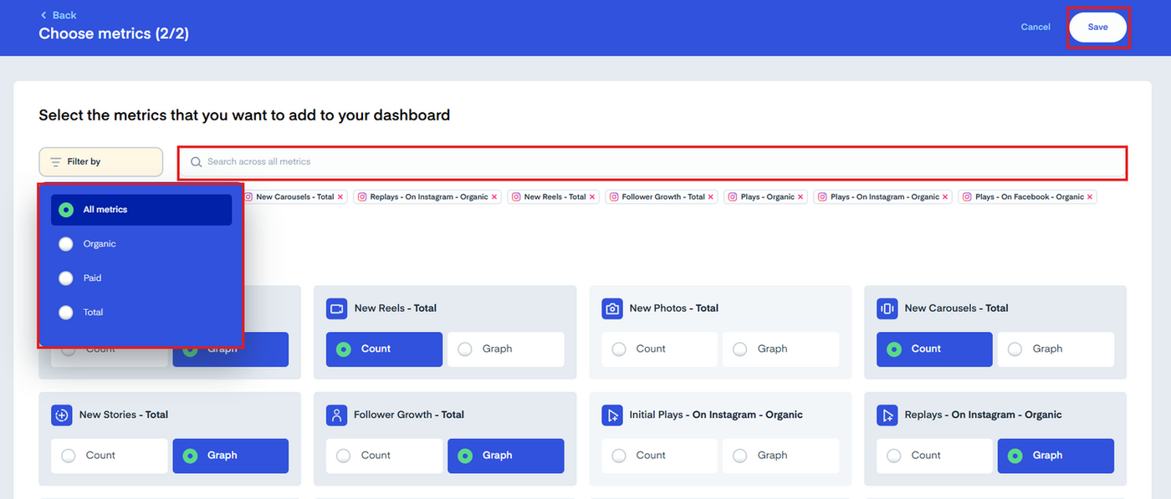
Task: Click the Follower Growth card person icon
Action: pos(337,415)
